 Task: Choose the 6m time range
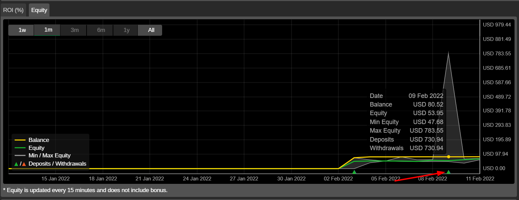101,30
